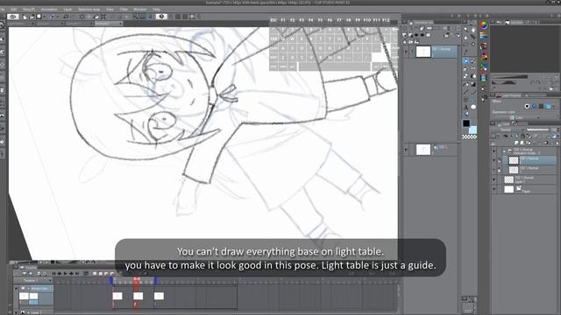Select the Gradient tool in tool palette
The height and width of the screenshot is (315, 561).
point(473,84)
